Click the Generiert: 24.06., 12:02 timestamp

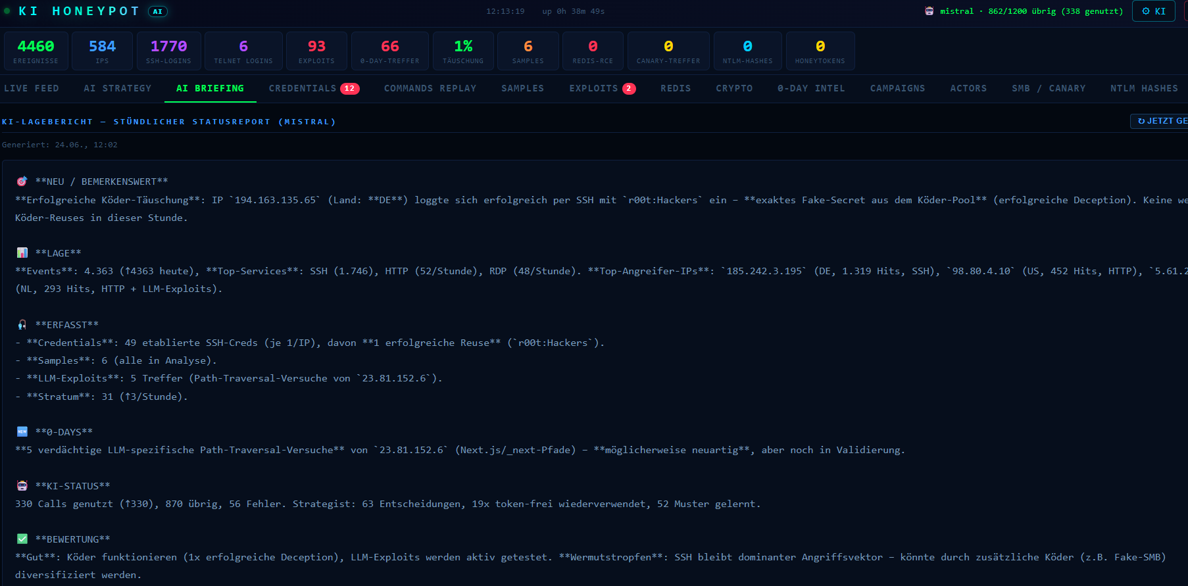coord(60,145)
